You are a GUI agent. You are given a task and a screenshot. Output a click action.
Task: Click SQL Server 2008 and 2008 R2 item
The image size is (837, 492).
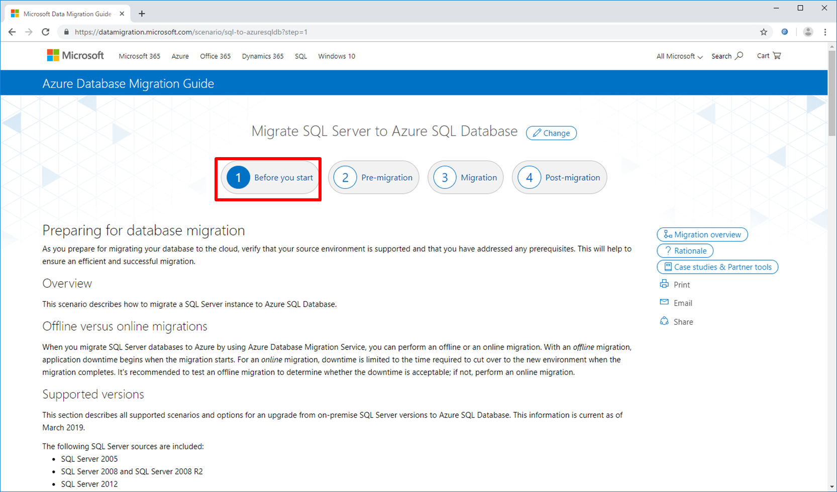click(132, 471)
